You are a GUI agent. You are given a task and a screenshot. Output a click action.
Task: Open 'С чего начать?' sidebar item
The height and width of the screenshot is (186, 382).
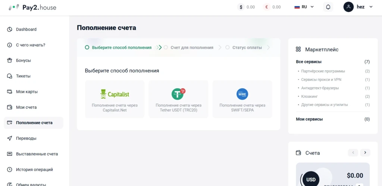point(33,45)
